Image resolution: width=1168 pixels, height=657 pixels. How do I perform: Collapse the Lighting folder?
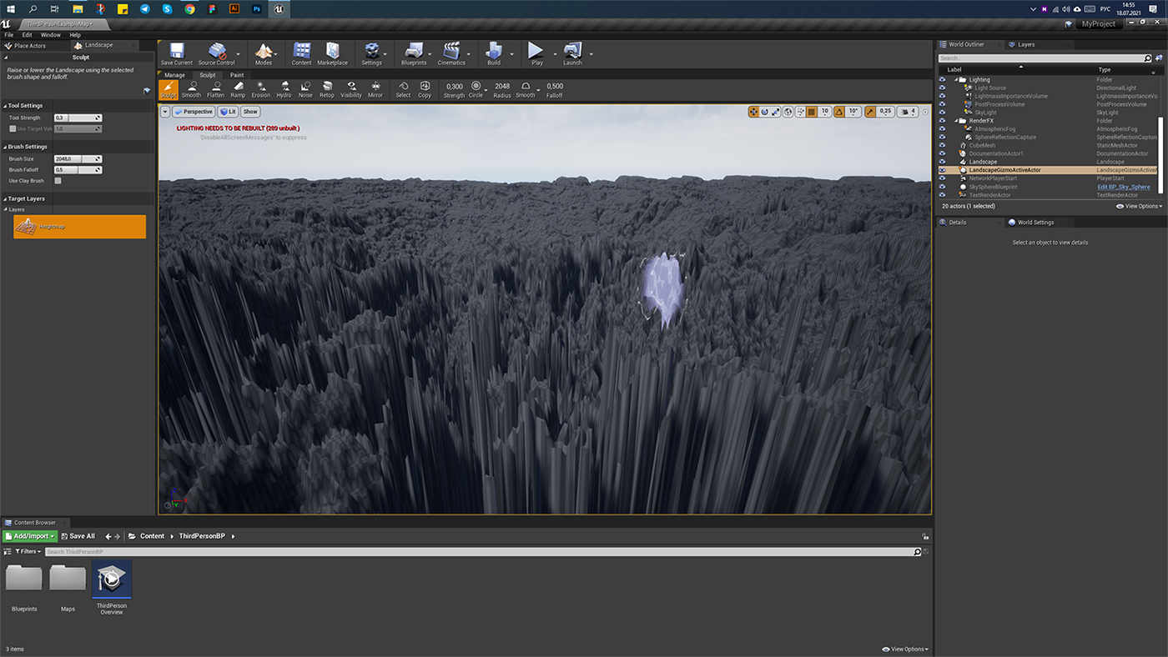[x=956, y=80]
